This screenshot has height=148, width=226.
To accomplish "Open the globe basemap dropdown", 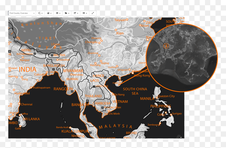I will [x=49, y=13].
